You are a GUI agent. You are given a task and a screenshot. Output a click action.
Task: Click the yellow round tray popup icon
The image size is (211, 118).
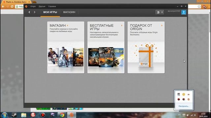[x=184, y=94]
